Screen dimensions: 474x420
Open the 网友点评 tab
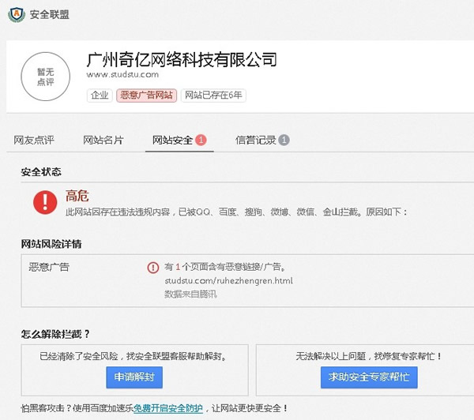pyautogui.click(x=34, y=141)
